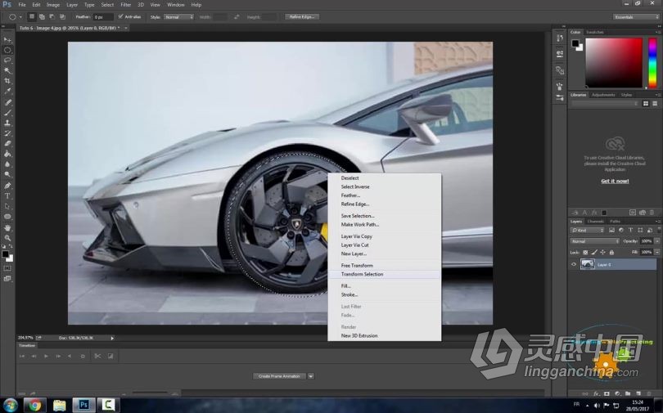The image size is (663, 413).
Task: Toggle lock transparent pixels
Action: 585,253
